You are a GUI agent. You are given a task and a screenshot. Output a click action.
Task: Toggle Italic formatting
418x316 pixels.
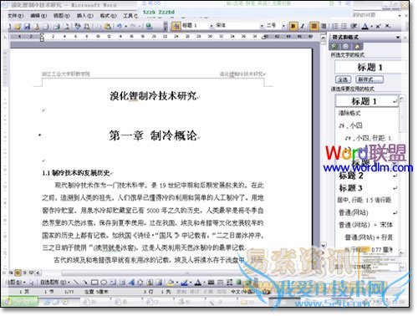(x=303, y=26)
